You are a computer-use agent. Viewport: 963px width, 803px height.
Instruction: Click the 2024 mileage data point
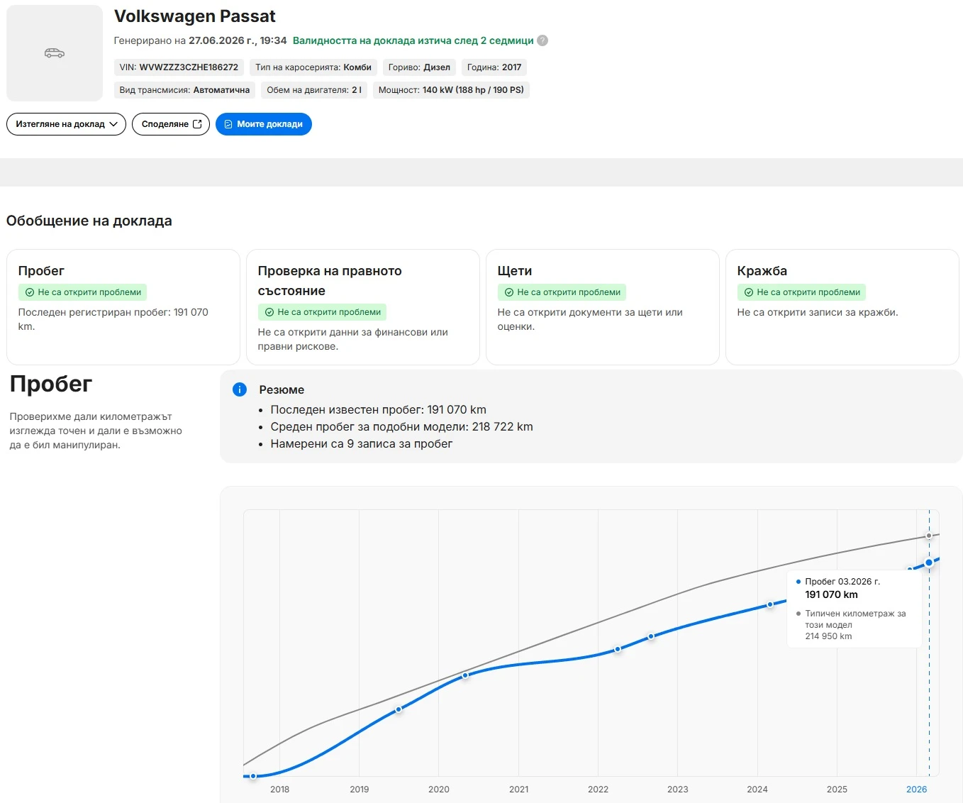click(770, 605)
